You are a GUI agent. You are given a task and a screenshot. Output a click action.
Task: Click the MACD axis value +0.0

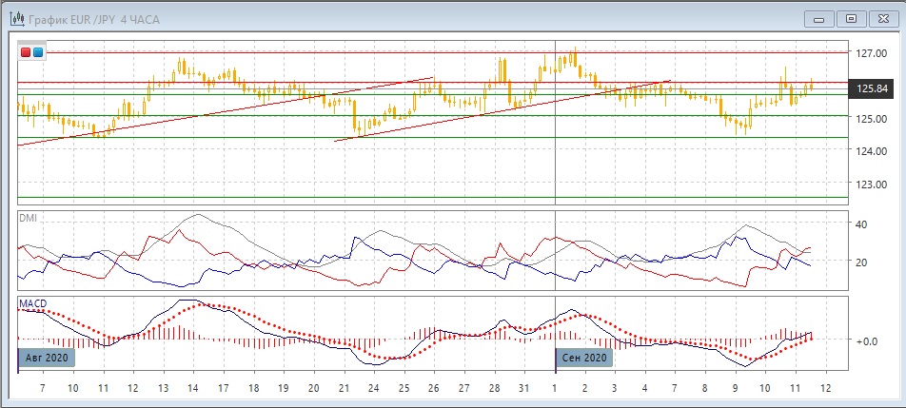pos(866,340)
